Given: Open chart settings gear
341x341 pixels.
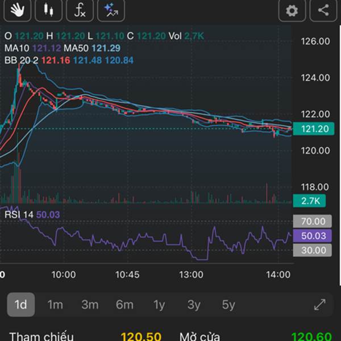Looking at the screenshot, I should coord(292,10).
